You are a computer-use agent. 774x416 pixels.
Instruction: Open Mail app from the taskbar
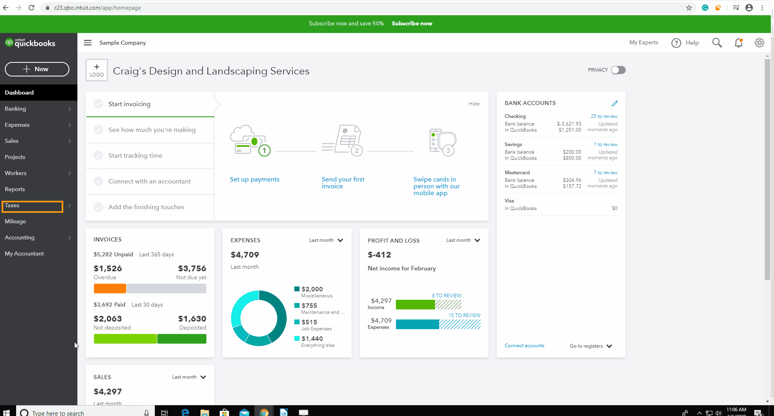point(244,412)
